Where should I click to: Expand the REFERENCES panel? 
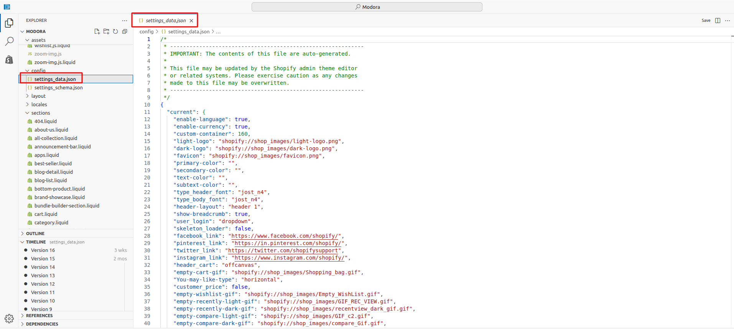[x=76, y=316]
